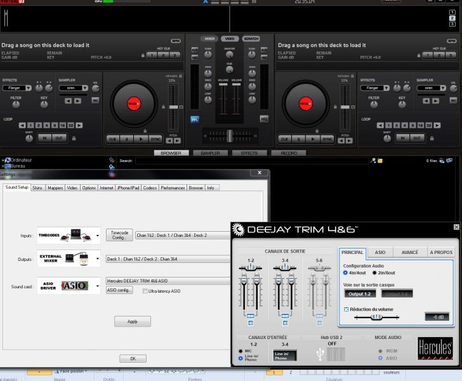Enable the Ultra-latency ASIO checkbox
Screen dimensions: 462x381
pyautogui.click(x=144, y=291)
